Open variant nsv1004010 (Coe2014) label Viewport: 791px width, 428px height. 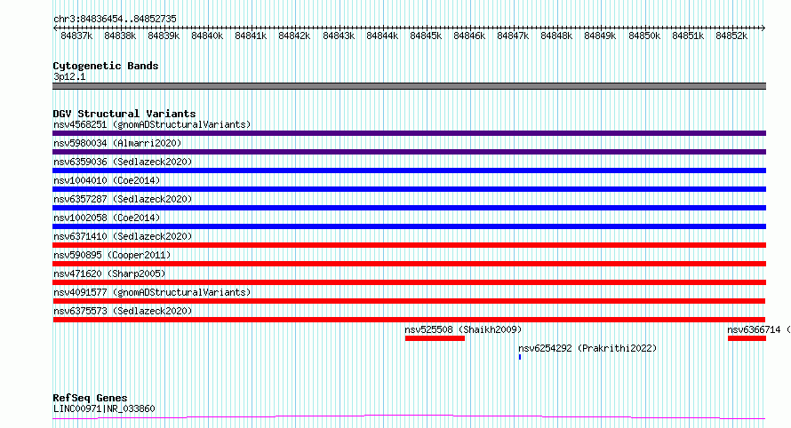click(x=107, y=180)
